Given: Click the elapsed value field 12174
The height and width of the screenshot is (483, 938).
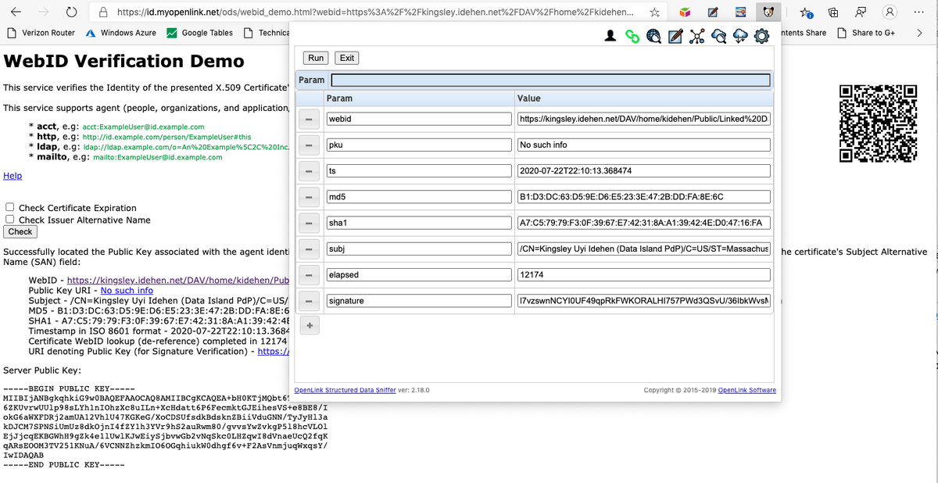Looking at the screenshot, I should coord(643,275).
